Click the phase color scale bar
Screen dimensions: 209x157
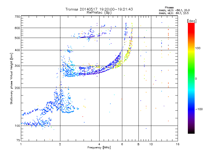[x=191, y=78]
